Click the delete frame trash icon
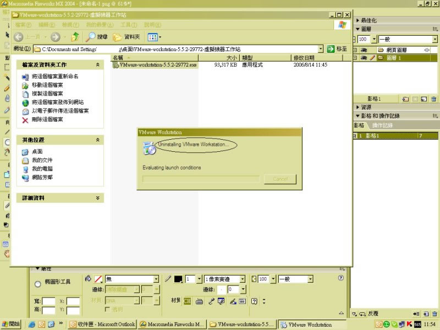440x330 pixels. coord(435,313)
